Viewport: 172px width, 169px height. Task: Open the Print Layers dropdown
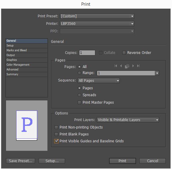(128, 120)
